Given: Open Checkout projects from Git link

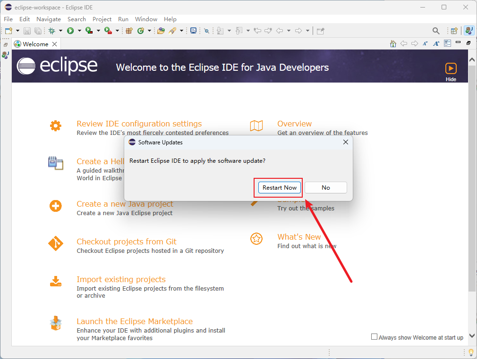Looking at the screenshot, I should [x=127, y=242].
